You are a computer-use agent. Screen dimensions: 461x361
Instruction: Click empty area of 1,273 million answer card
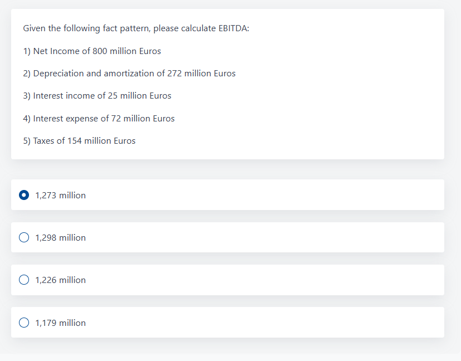(265, 195)
